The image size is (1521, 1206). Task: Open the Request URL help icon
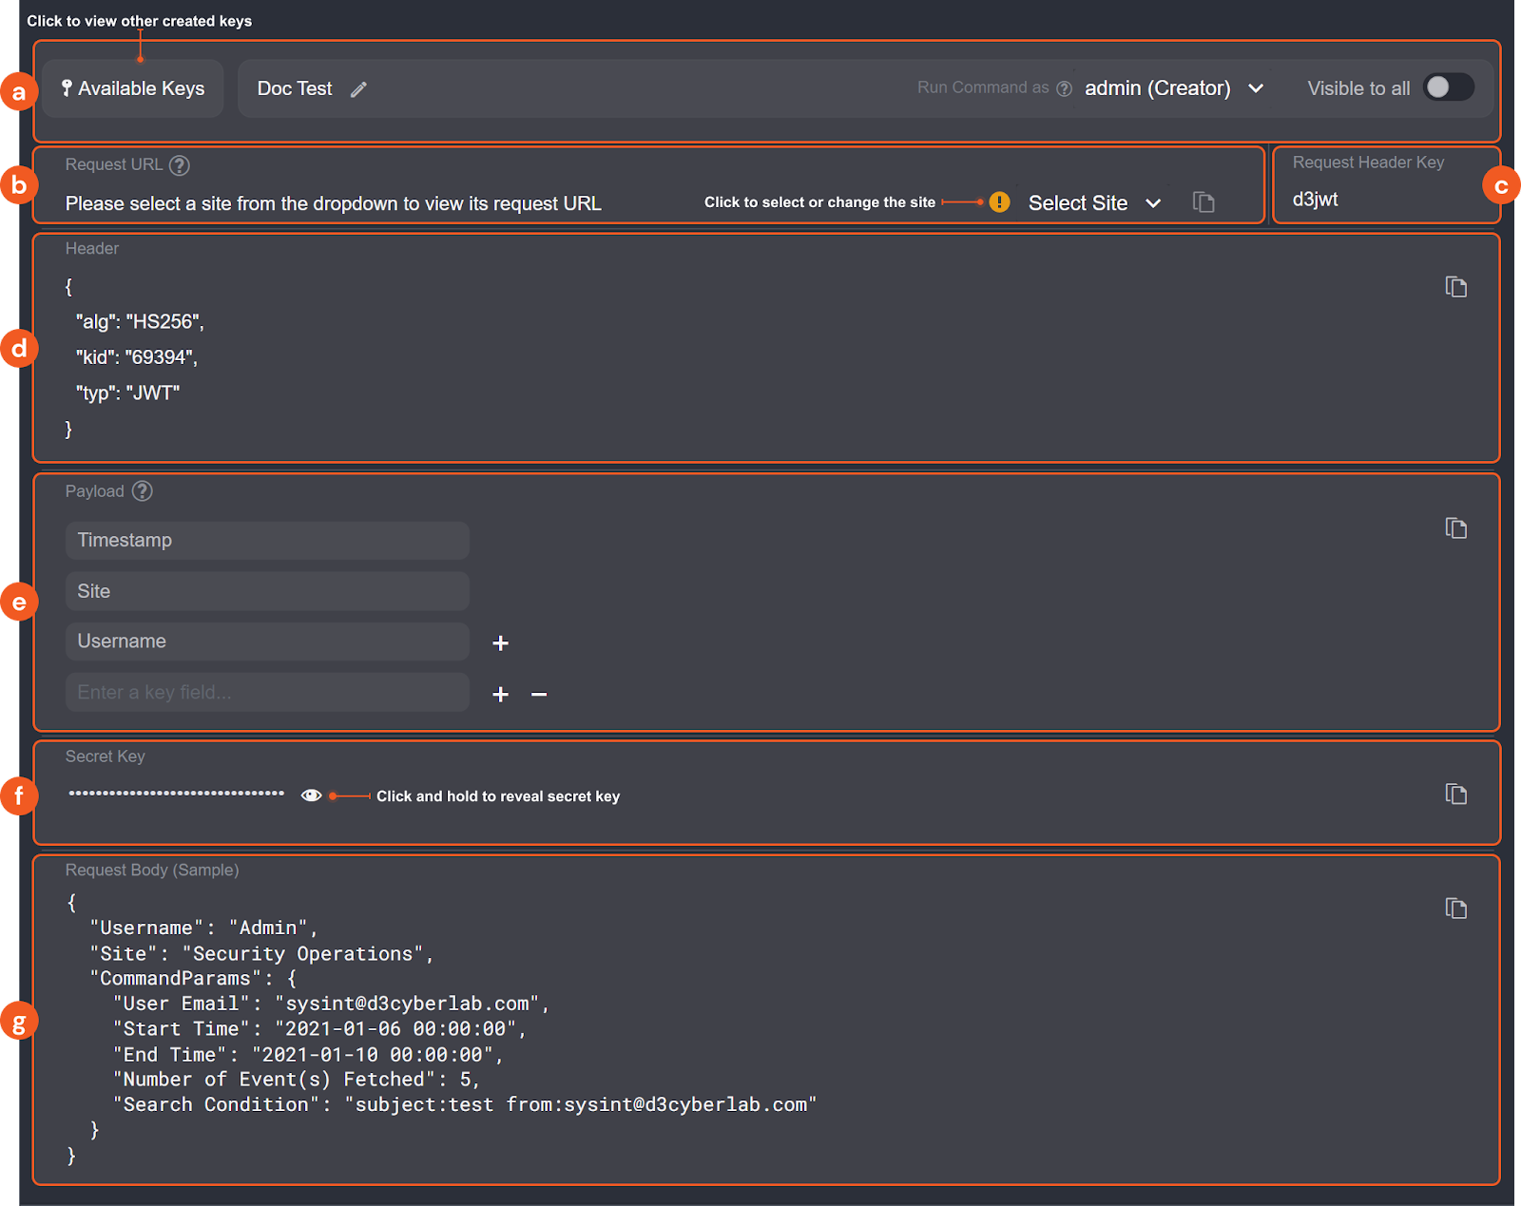(180, 164)
